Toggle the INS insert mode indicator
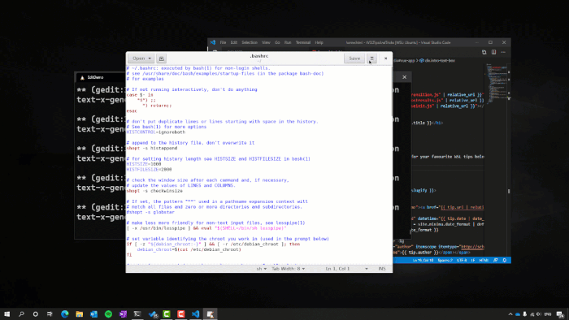The width and height of the screenshot is (569, 320). pyautogui.click(x=382, y=269)
